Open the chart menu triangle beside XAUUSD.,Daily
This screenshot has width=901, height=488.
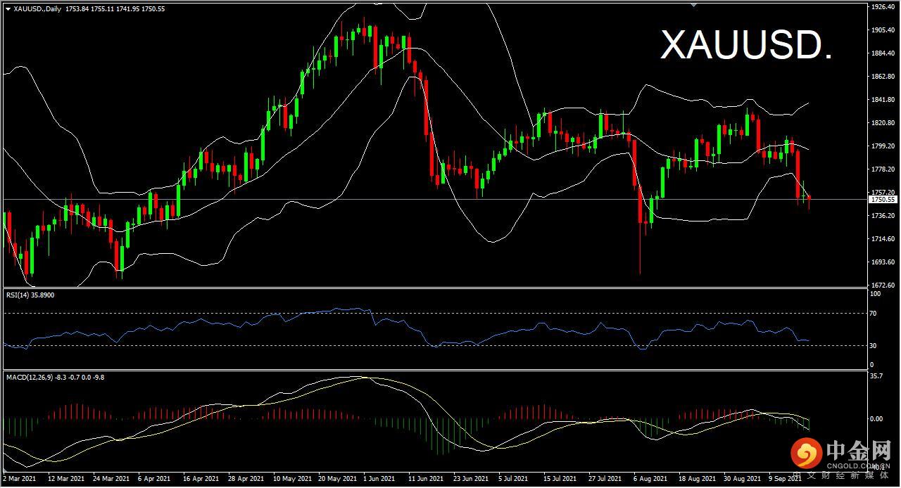pyautogui.click(x=8, y=8)
